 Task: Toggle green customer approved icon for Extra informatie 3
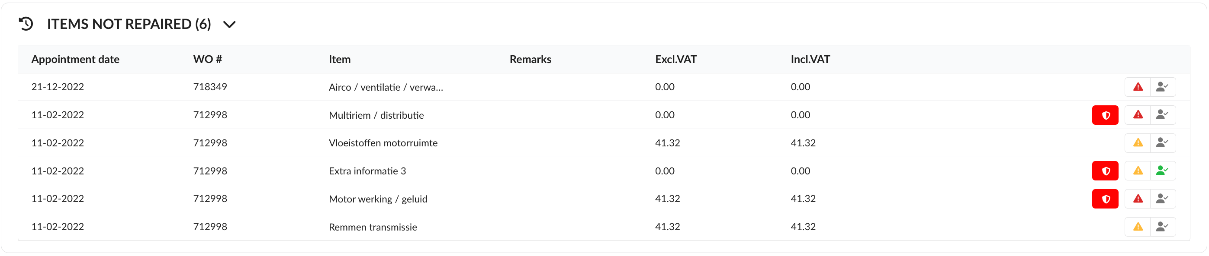1162,171
